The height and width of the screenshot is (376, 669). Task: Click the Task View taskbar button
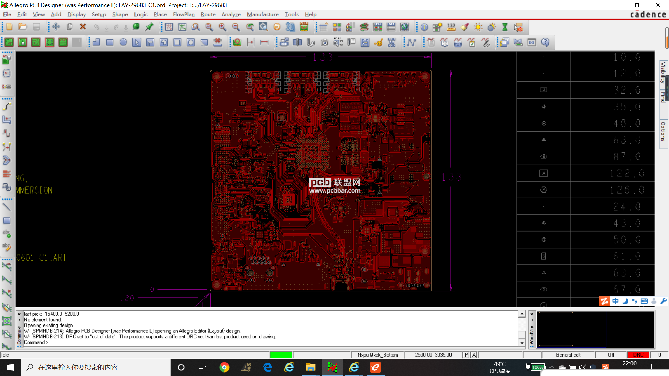202,367
